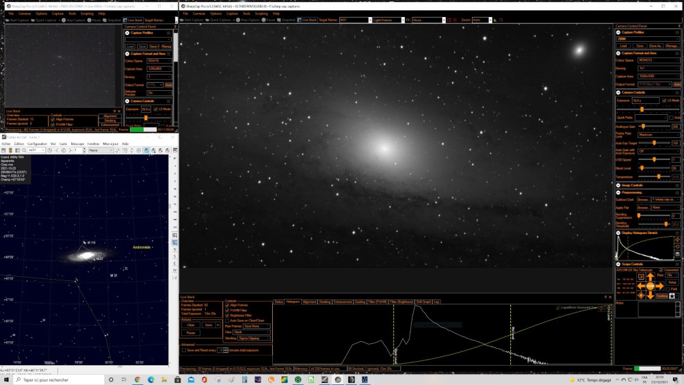
Task: Click the search magnifier in the Cartes du Ciel toolbar
Action: tap(24, 150)
